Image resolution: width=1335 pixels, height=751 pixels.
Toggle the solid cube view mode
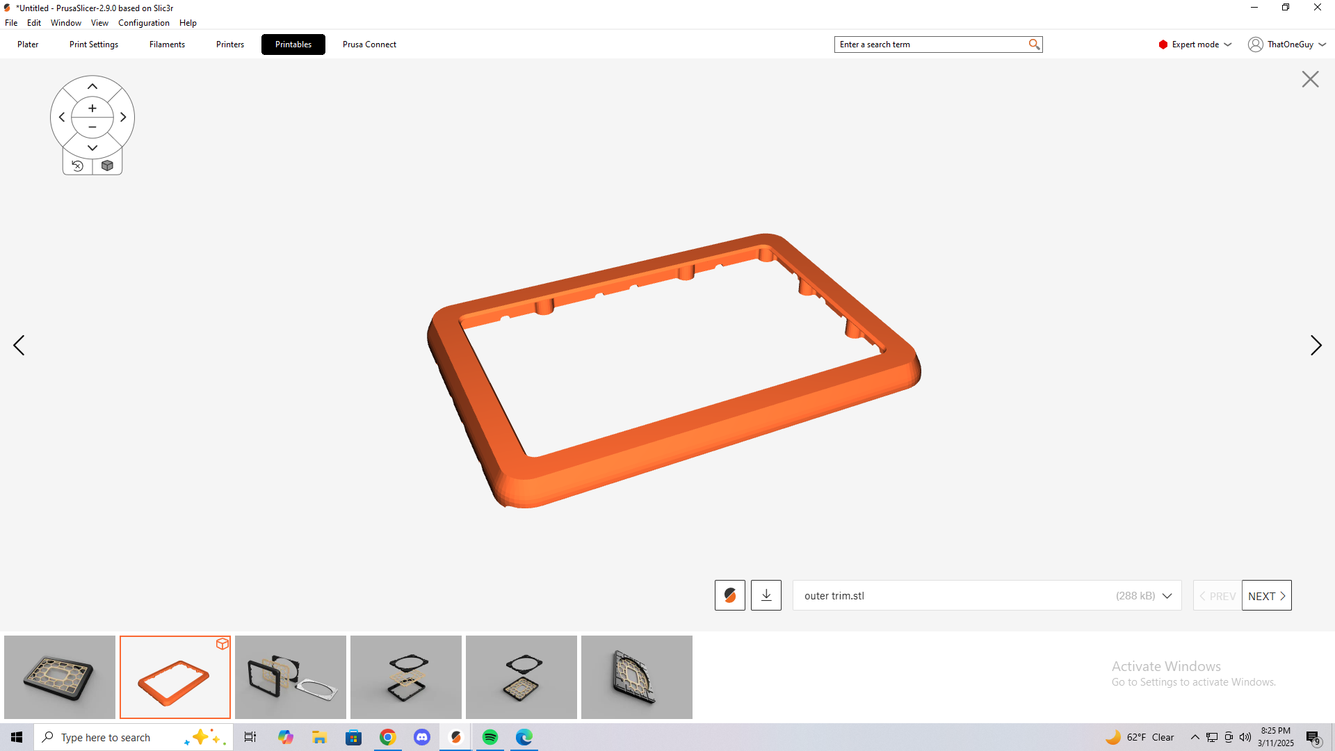point(107,165)
